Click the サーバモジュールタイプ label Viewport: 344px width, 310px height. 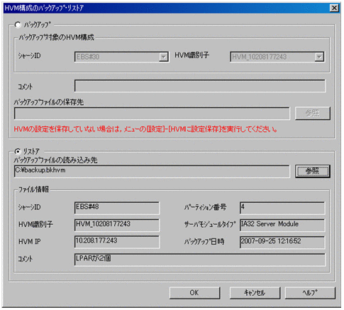(x=210, y=224)
